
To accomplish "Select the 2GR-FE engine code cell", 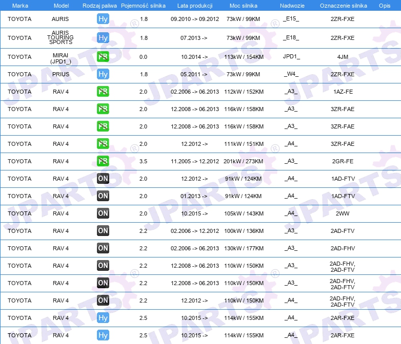I will pyautogui.click(x=343, y=161).
